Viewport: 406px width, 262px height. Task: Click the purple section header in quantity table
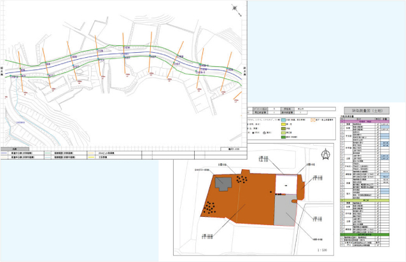pos(365,121)
